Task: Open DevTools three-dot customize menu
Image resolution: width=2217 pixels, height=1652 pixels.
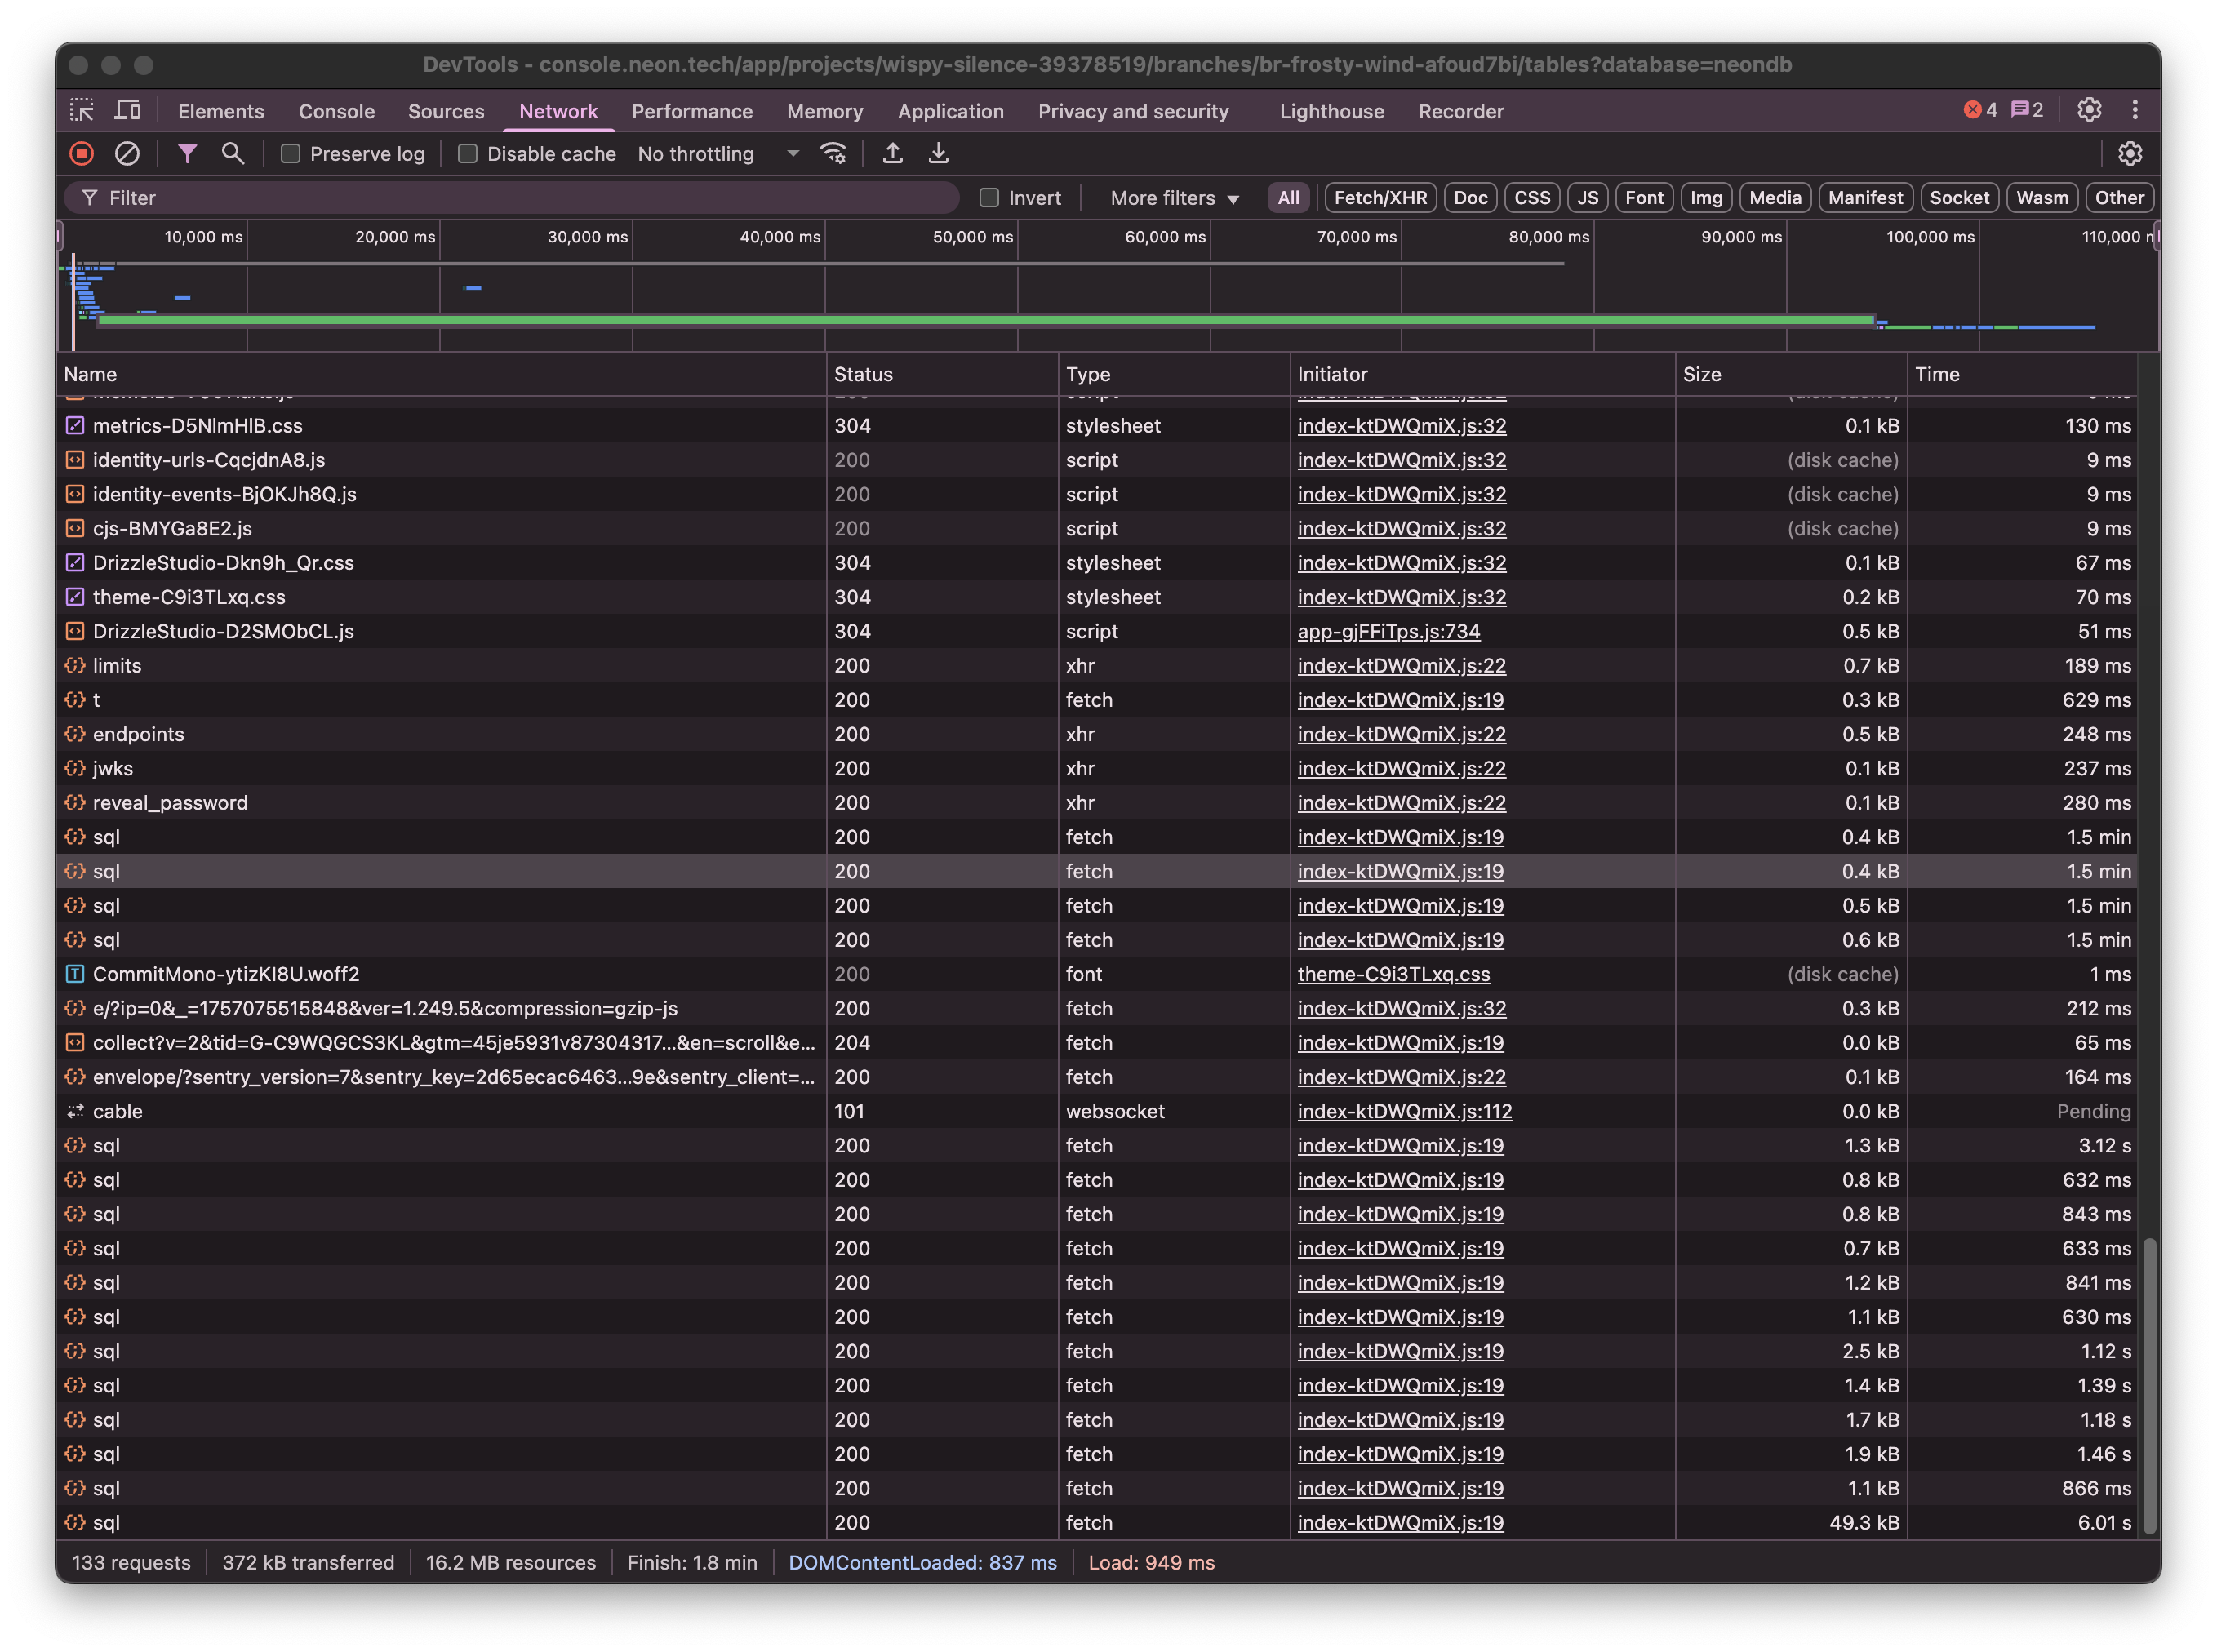Action: click(x=2135, y=110)
